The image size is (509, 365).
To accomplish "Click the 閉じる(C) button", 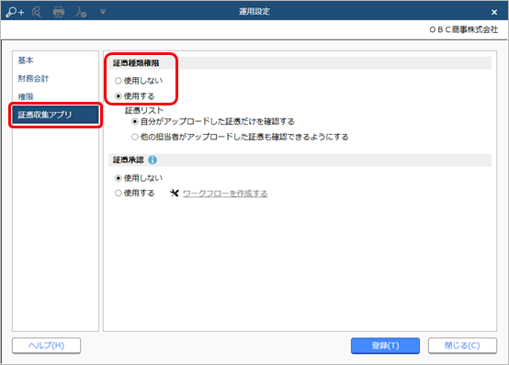I will [x=462, y=346].
